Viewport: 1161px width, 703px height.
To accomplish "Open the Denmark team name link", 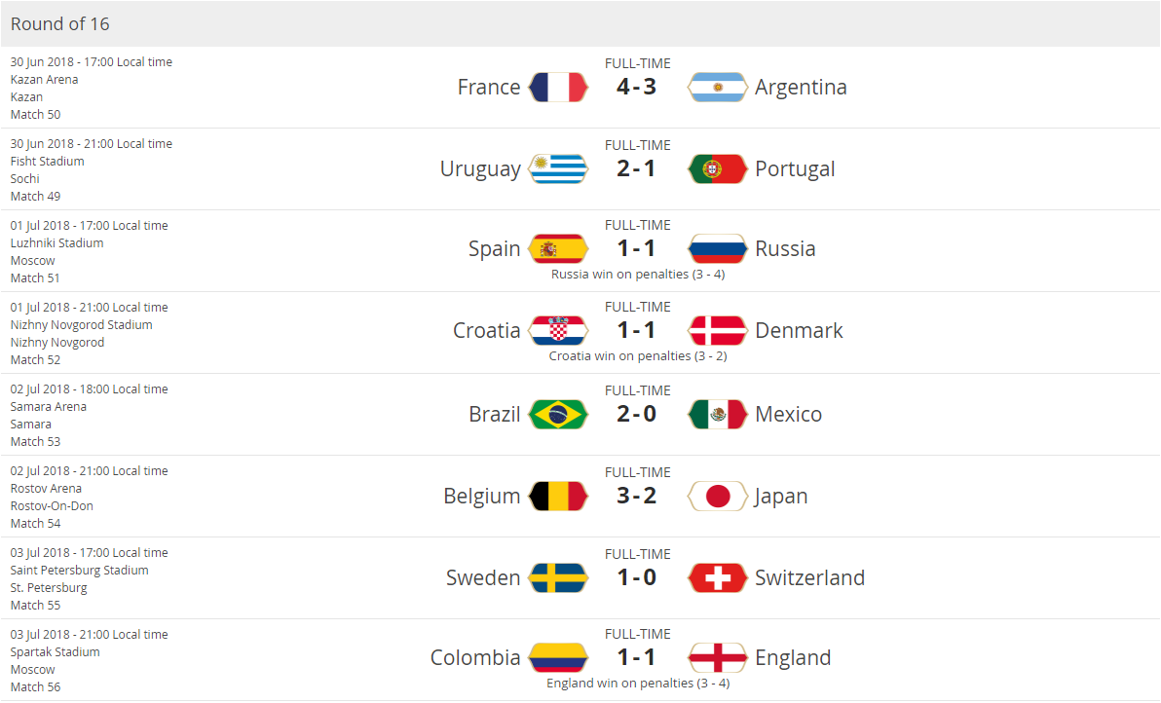I will pyautogui.click(x=799, y=331).
